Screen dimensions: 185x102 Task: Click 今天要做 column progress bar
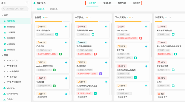click(x=92, y=22)
